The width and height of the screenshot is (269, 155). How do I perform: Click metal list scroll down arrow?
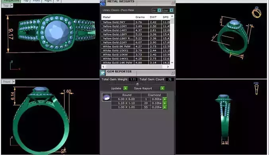tap(172, 62)
